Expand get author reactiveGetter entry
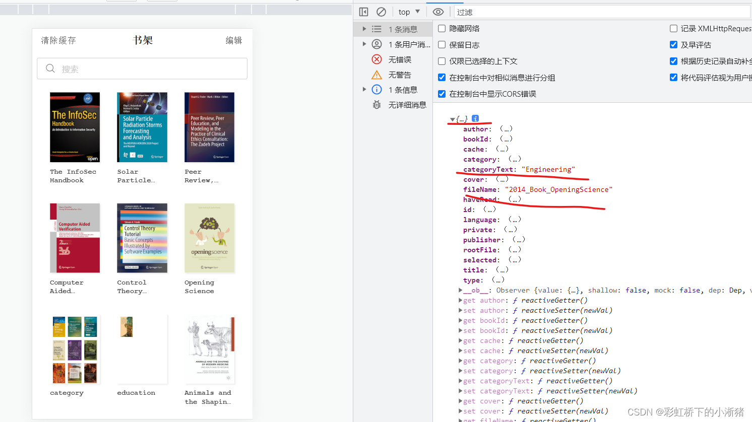This screenshot has height=422, width=752. 460,300
